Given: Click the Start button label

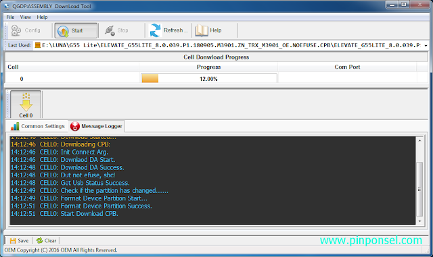Looking at the screenshot, I should (77, 30).
